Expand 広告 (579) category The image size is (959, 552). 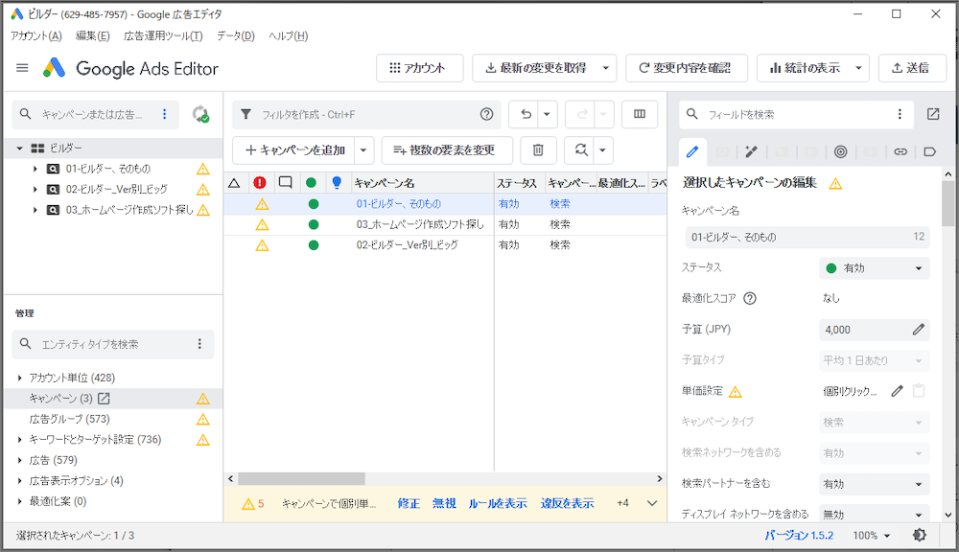click(19, 460)
